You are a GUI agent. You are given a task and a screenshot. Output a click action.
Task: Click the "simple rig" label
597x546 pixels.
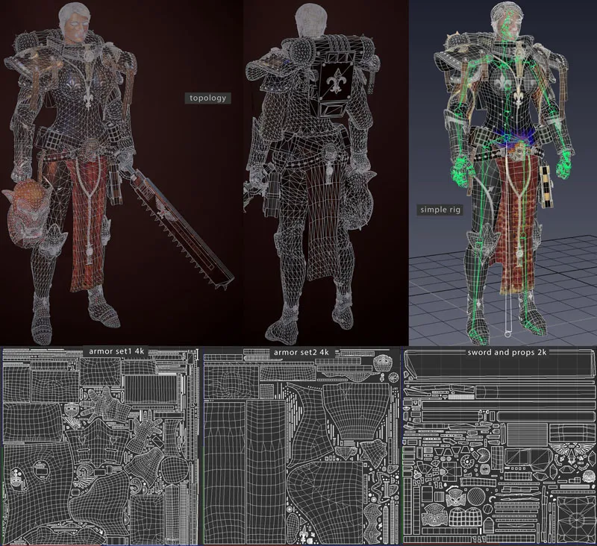440,210
